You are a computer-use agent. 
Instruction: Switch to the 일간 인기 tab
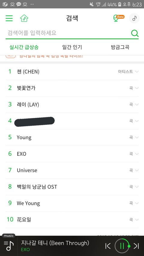[x=72, y=47]
